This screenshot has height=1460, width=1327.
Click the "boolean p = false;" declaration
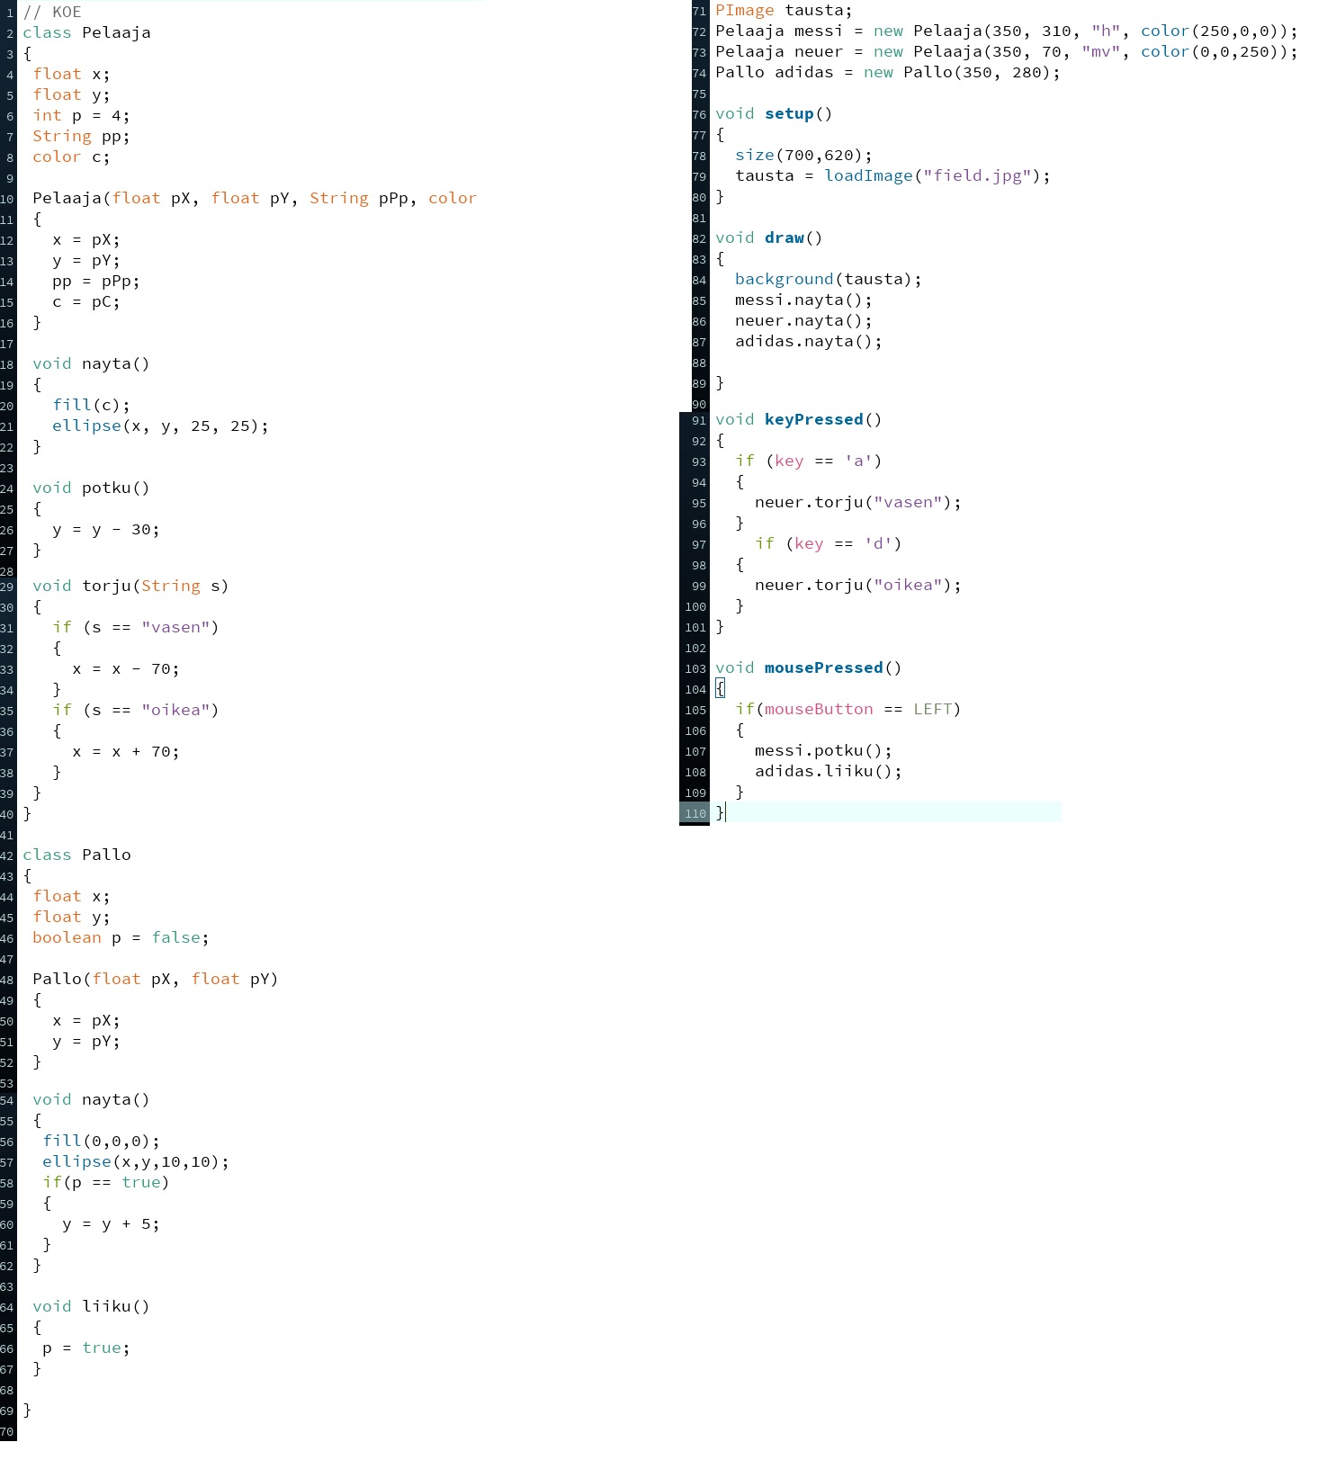(x=121, y=937)
